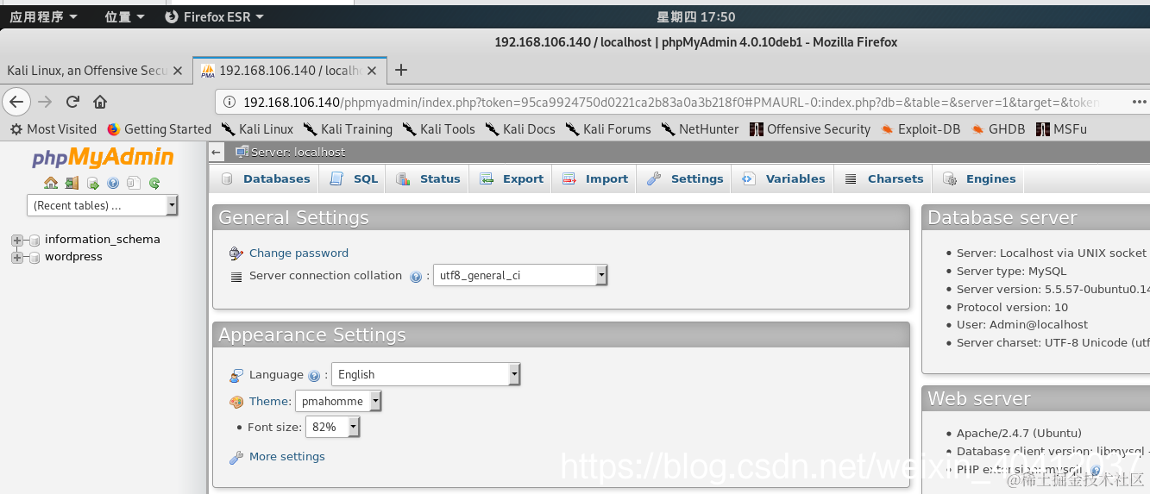This screenshot has height=494, width=1150.
Task: Switch to the Settings tab
Action: (x=685, y=178)
